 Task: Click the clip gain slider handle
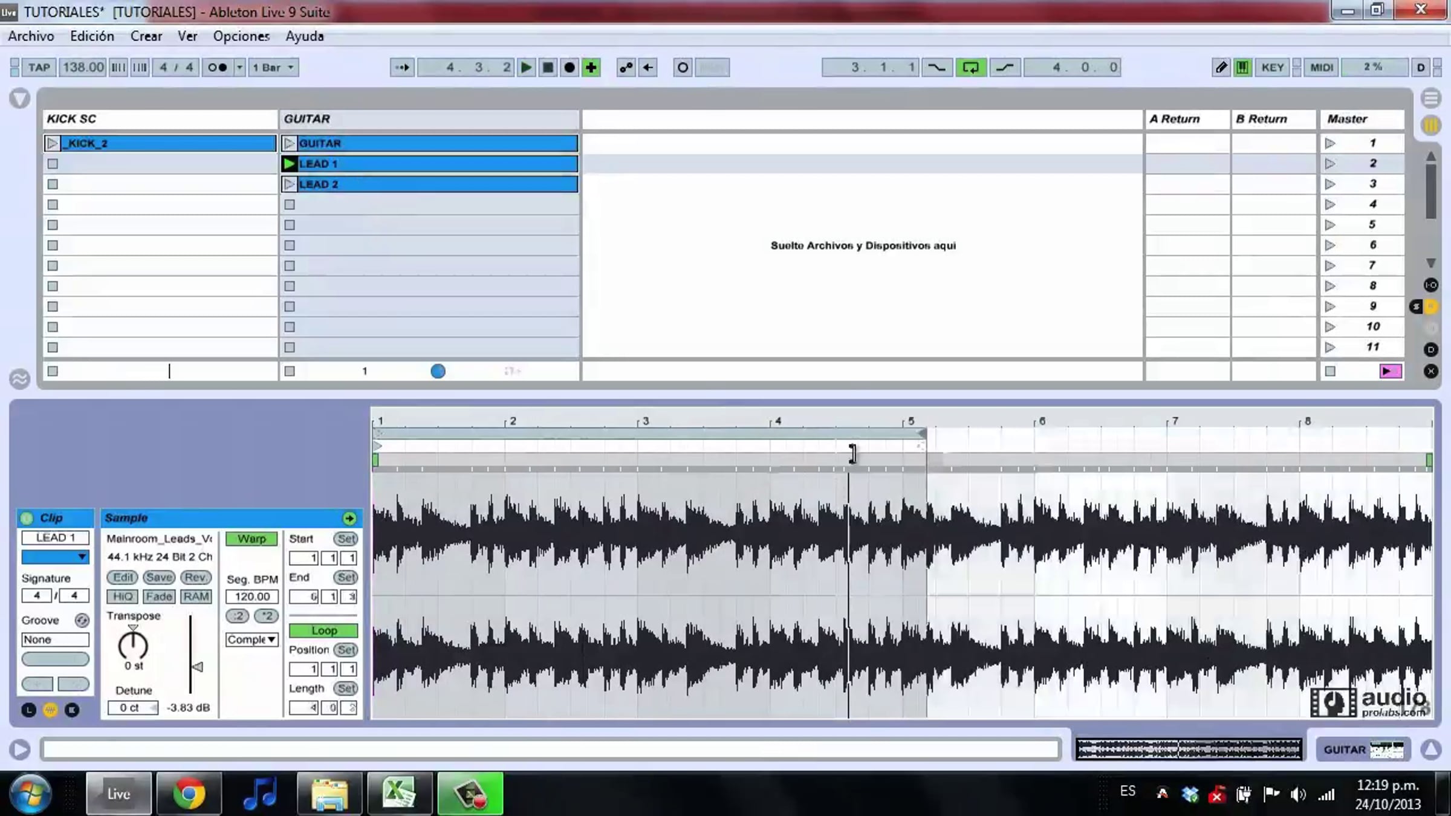(x=197, y=667)
